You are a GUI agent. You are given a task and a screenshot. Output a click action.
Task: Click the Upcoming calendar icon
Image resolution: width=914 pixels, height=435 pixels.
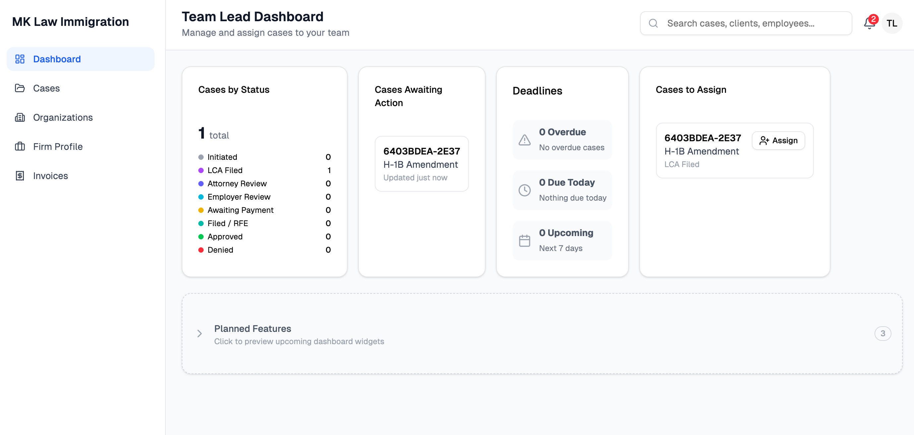click(524, 241)
